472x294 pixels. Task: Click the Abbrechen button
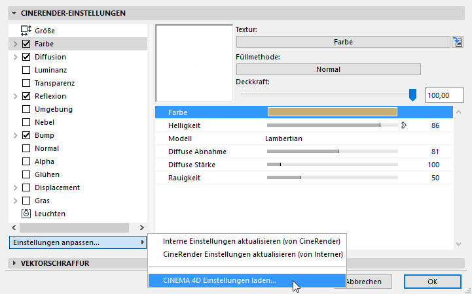(369, 282)
